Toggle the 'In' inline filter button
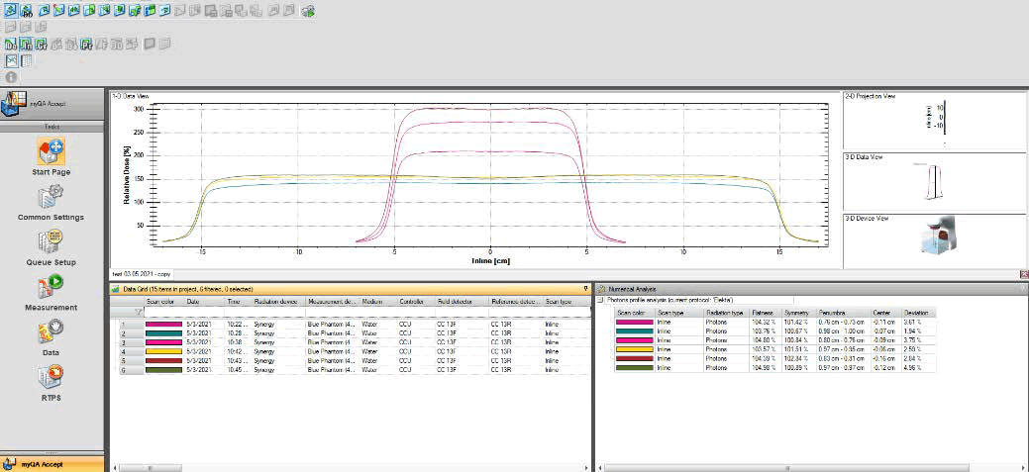Screen dimensions: 1029x472 pyautogui.click(x=26, y=45)
